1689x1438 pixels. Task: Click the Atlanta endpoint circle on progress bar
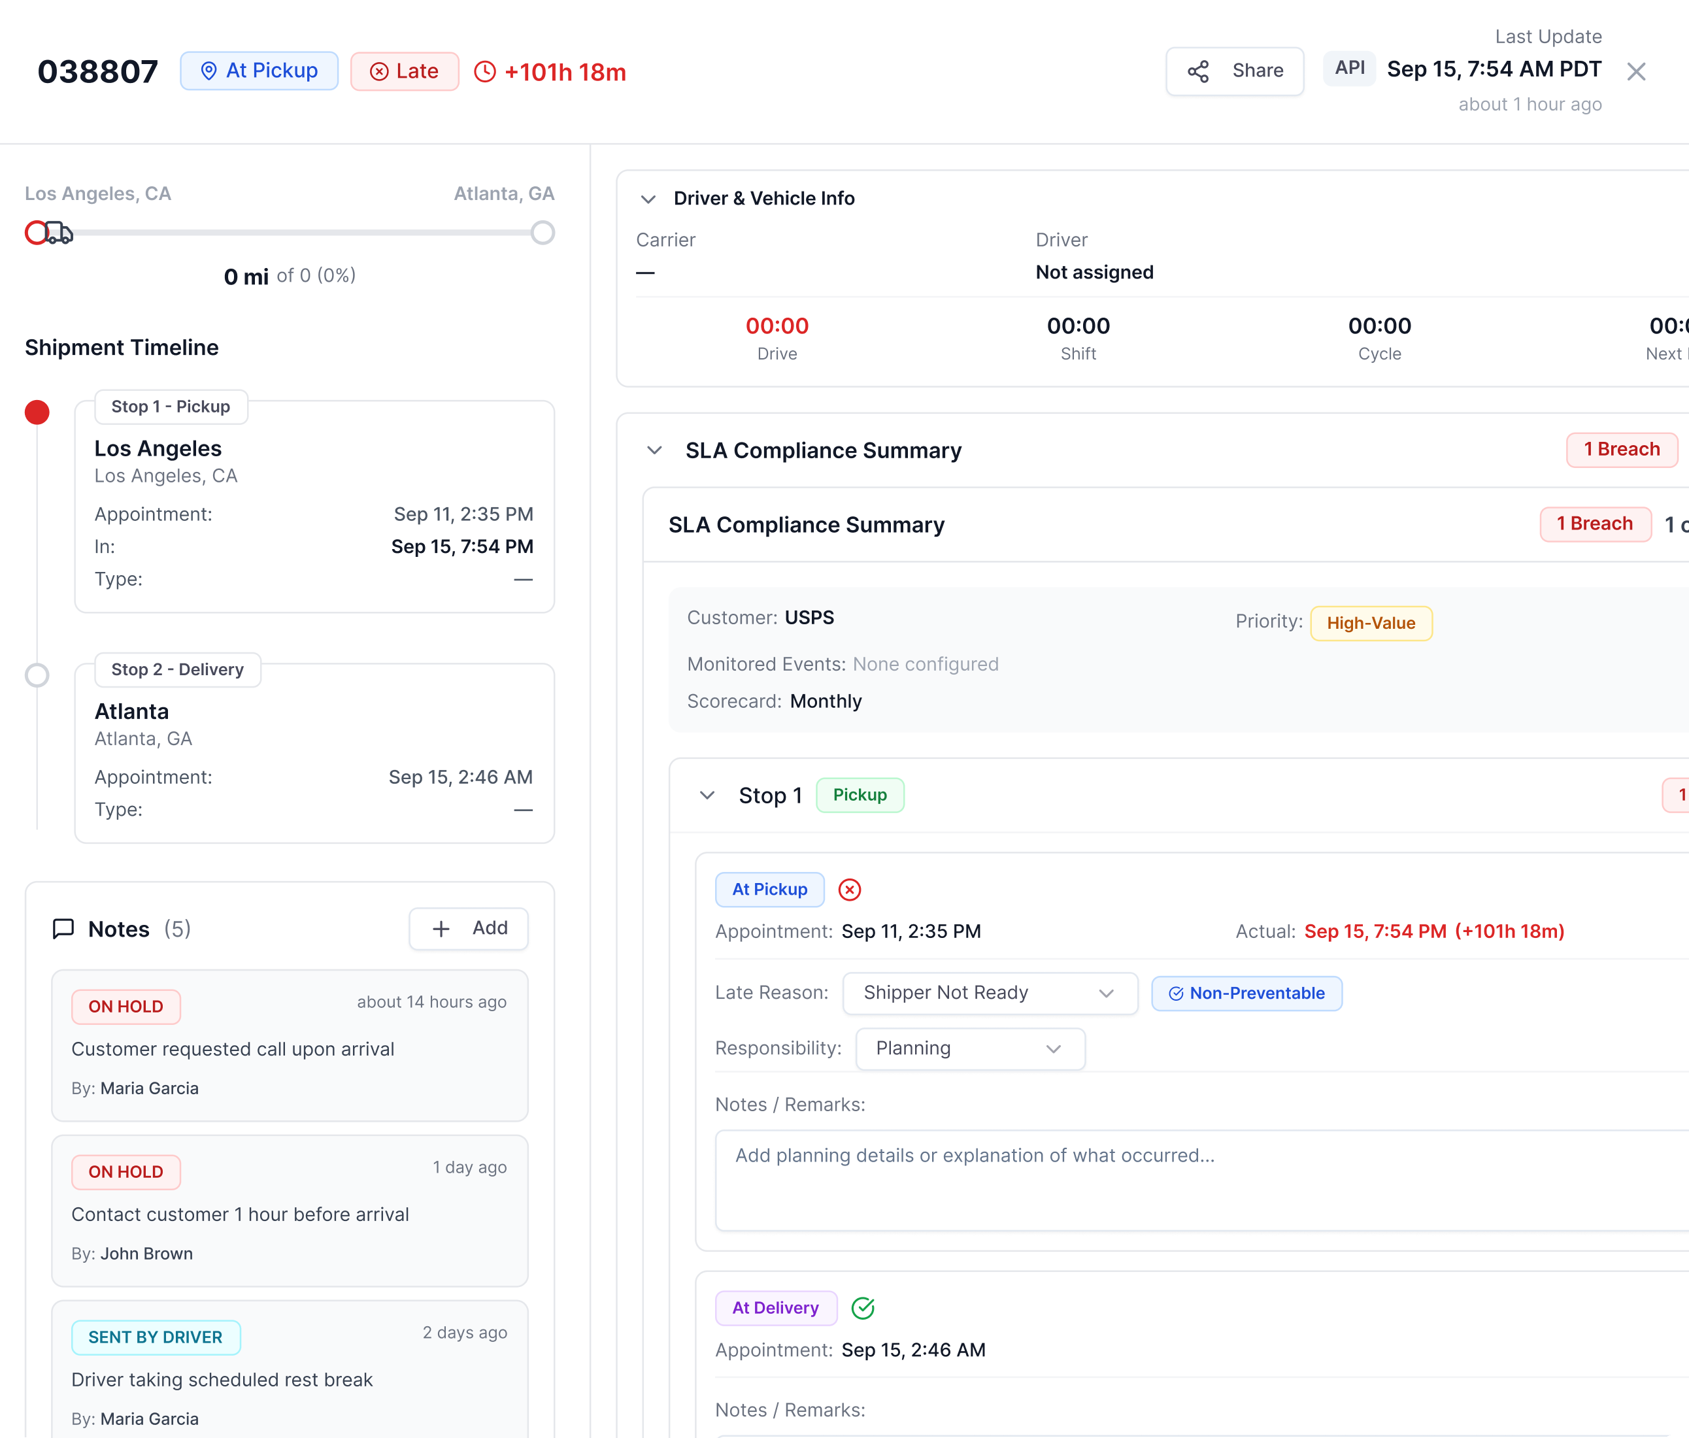pyautogui.click(x=543, y=232)
